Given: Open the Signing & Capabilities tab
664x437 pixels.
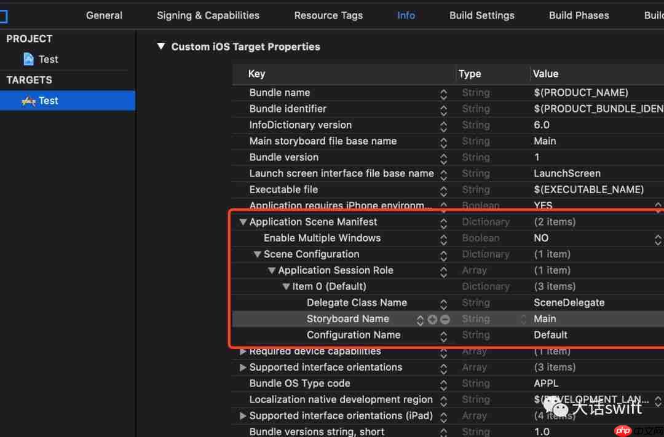Looking at the screenshot, I should pyautogui.click(x=208, y=15).
